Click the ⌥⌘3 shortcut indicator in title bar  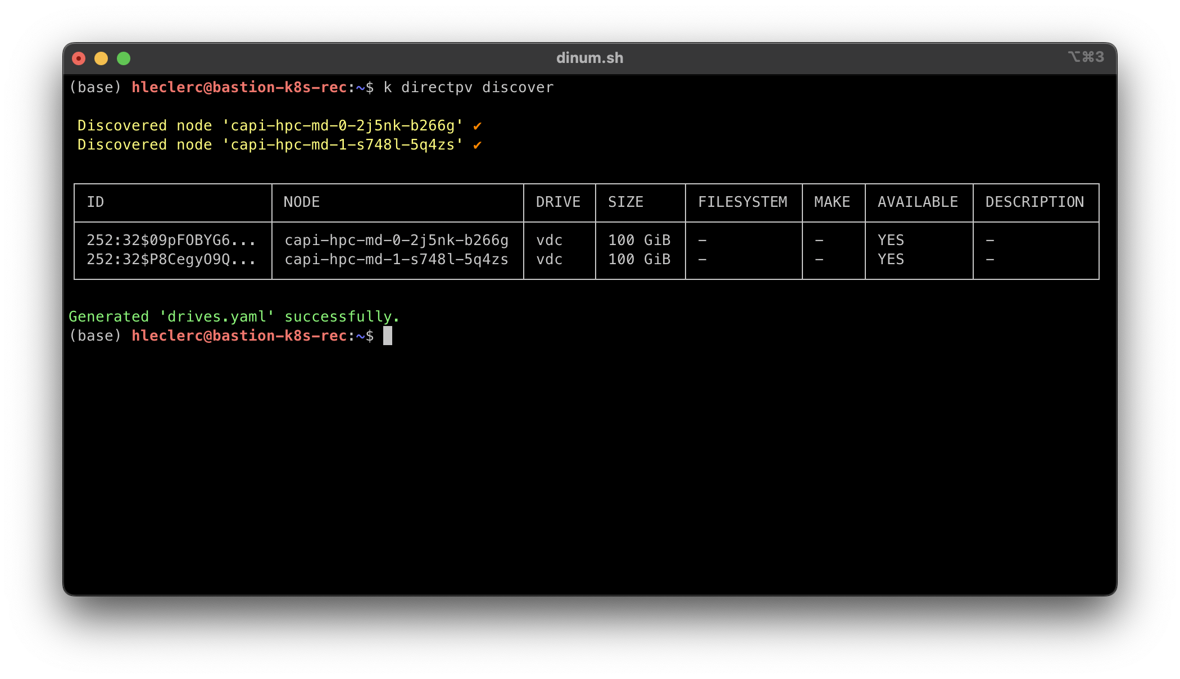click(x=1086, y=57)
